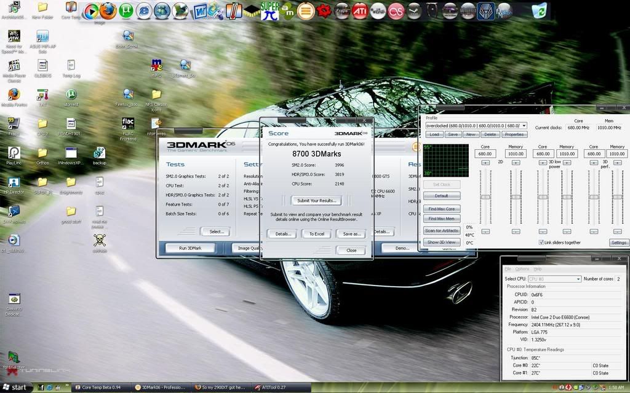Click Find Max Mem in ATITool
The height and width of the screenshot is (393, 630).
click(x=442, y=219)
